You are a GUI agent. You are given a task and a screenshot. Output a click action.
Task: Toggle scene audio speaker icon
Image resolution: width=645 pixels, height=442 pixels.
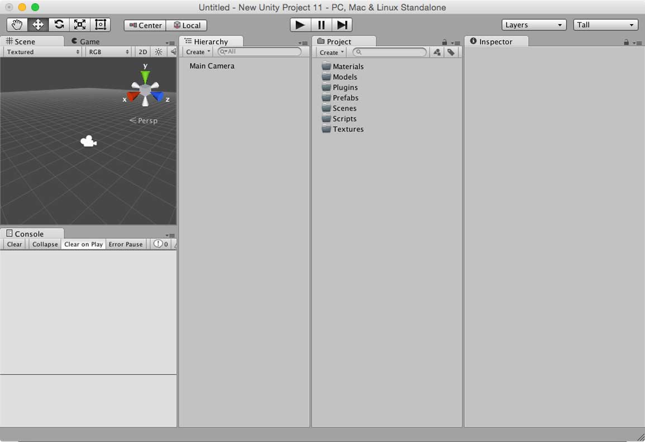(x=173, y=52)
